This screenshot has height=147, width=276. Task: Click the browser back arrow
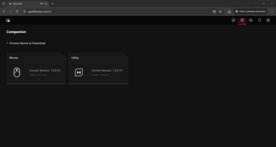click(x=4, y=12)
